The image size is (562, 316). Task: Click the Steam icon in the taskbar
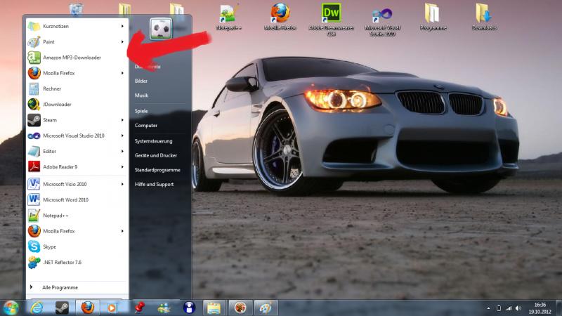pyautogui.click(x=62, y=308)
